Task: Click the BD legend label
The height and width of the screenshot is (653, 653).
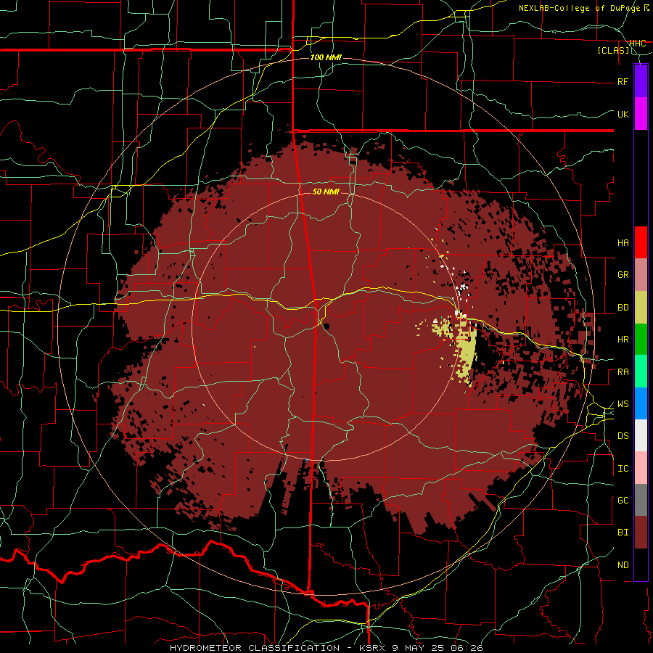Action: 623,308
